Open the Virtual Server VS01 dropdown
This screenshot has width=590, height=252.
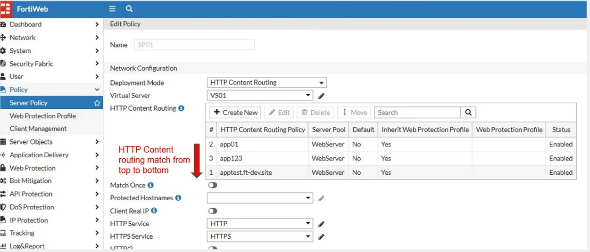[260, 95]
